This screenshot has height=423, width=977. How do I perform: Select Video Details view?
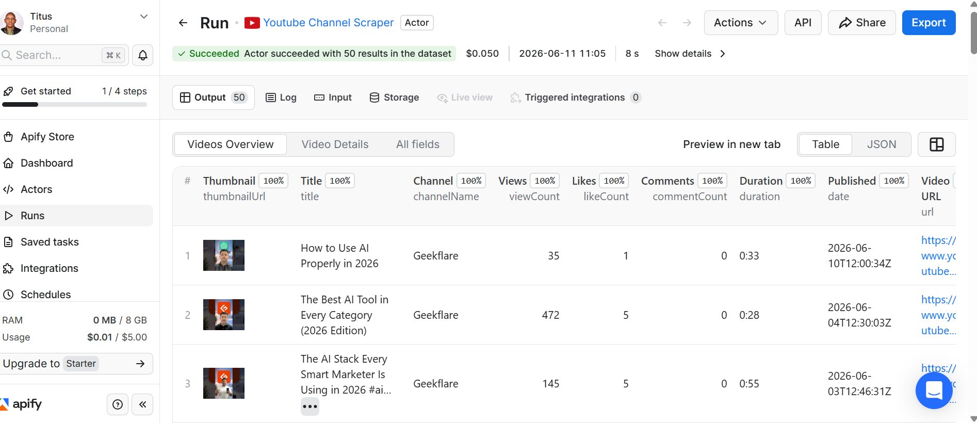(x=335, y=144)
